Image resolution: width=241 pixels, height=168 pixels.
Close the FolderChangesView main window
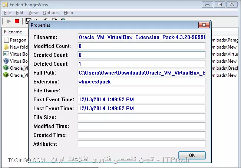coord(232,5)
